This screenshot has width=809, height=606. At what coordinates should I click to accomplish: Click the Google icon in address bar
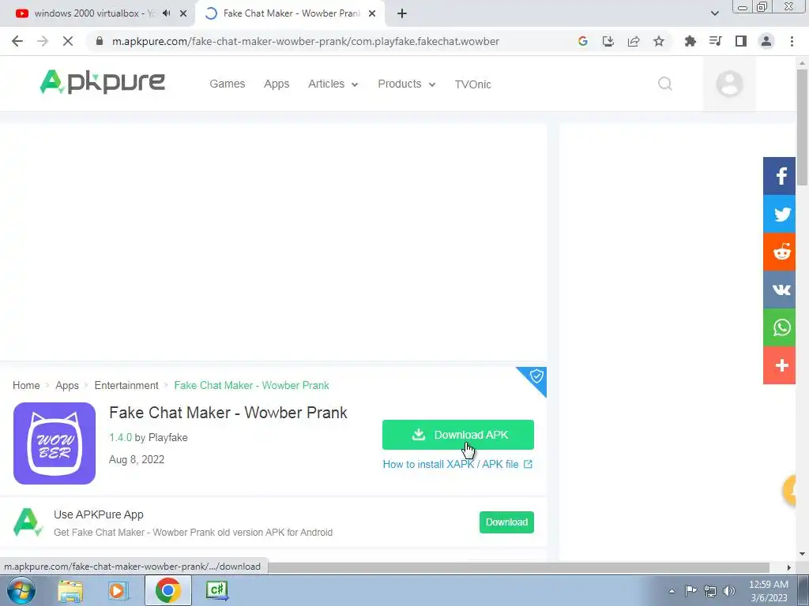(583, 41)
